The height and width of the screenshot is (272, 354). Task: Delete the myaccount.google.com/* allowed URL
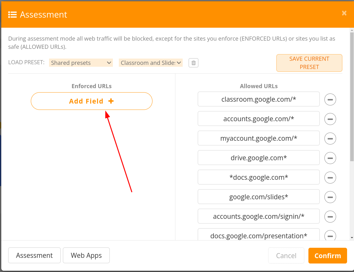tap(330, 139)
